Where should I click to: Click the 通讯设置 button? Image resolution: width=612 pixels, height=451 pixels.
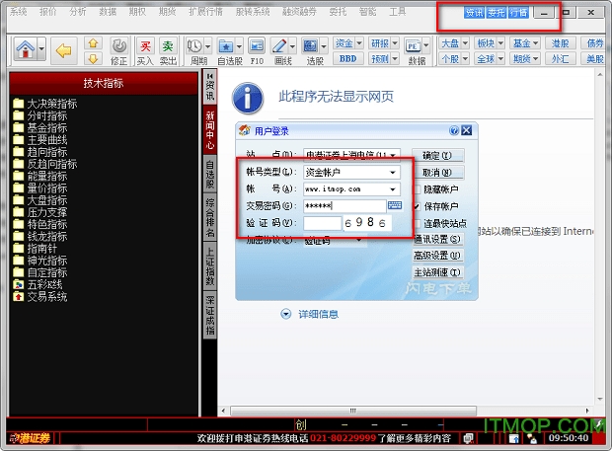point(438,239)
